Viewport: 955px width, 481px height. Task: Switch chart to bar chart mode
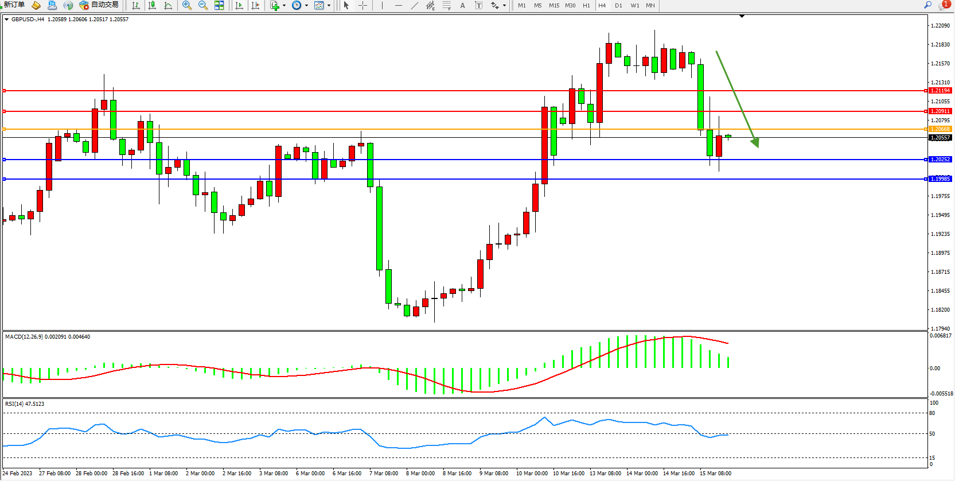[x=136, y=5]
